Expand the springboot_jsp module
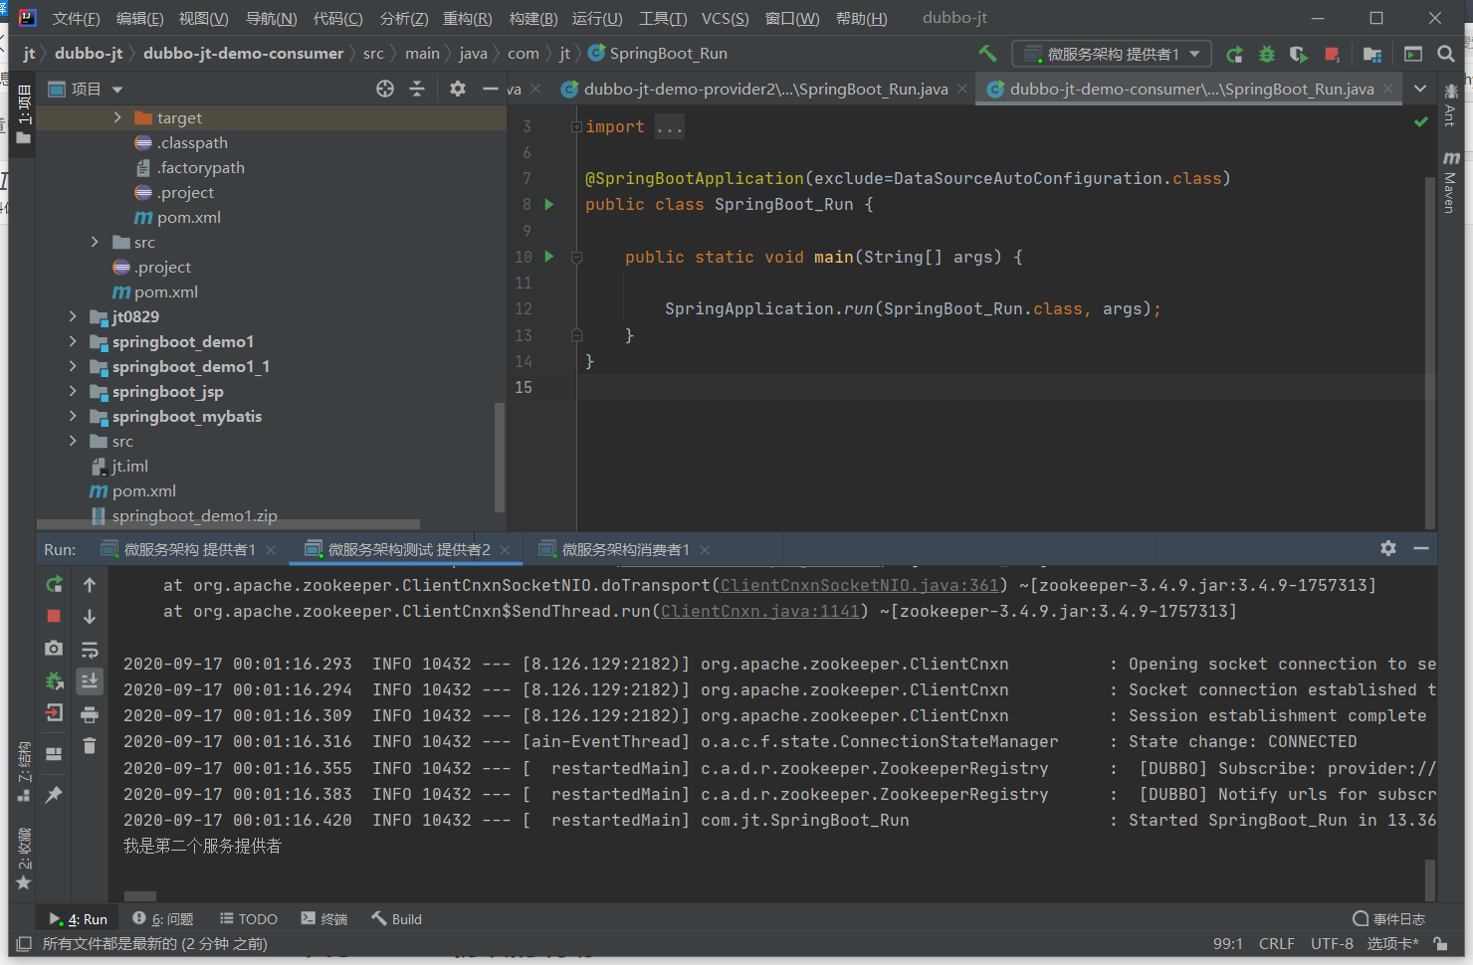This screenshot has height=965, width=1473. tap(73, 391)
